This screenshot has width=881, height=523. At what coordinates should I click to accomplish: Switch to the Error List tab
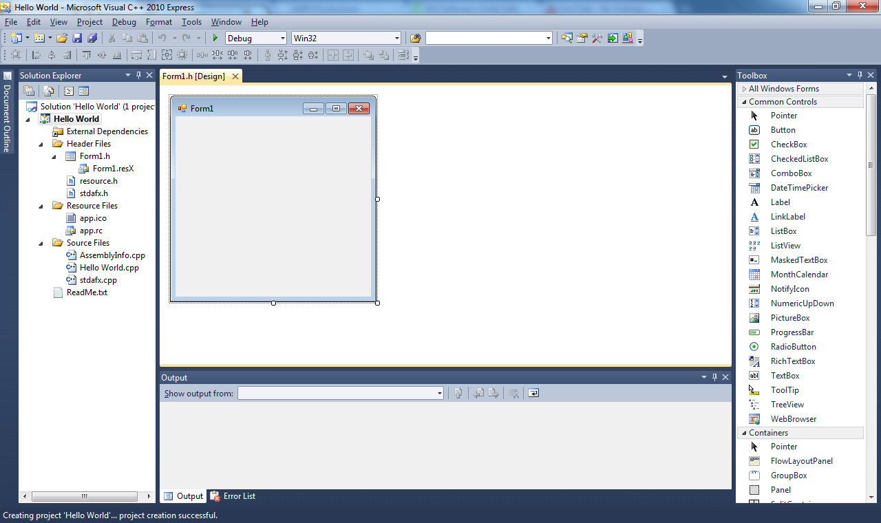point(233,496)
